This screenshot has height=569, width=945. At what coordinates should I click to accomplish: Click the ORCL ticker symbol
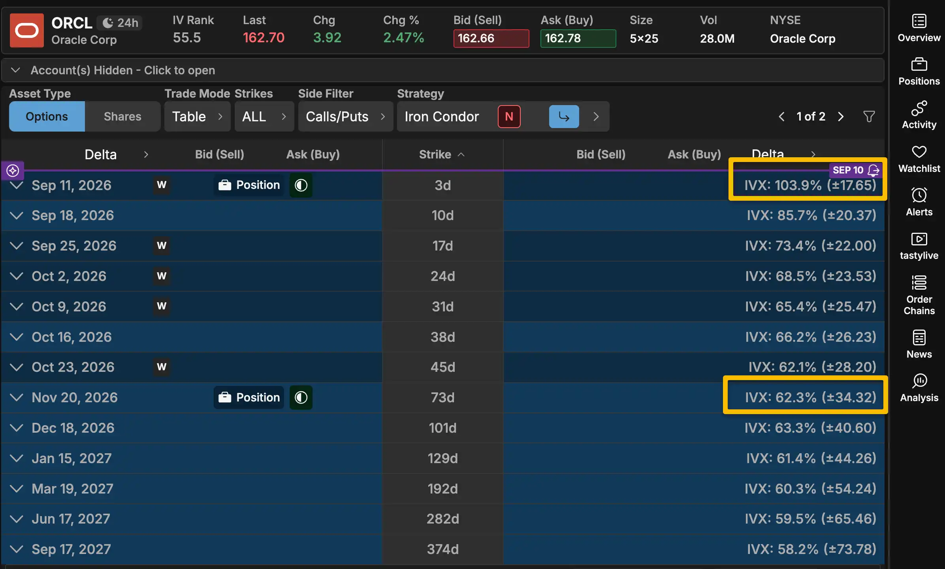(72, 23)
